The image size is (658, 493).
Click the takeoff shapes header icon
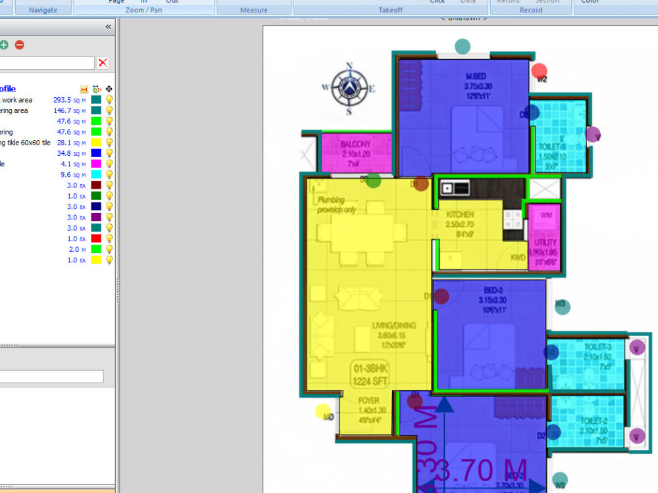point(97,89)
